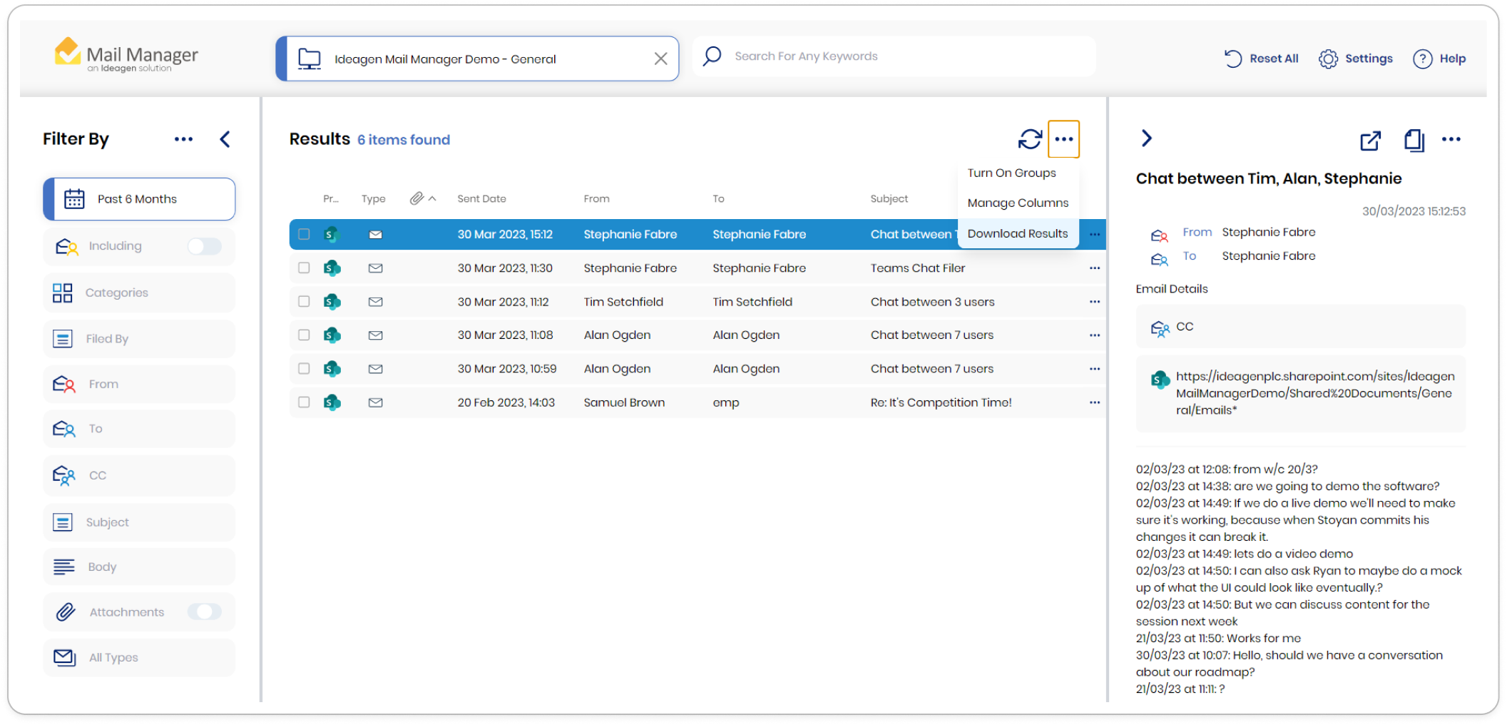Open the Past 6 Months date filter
The image size is (1507, 725).
pyautogui.click(x=139, y=199)
